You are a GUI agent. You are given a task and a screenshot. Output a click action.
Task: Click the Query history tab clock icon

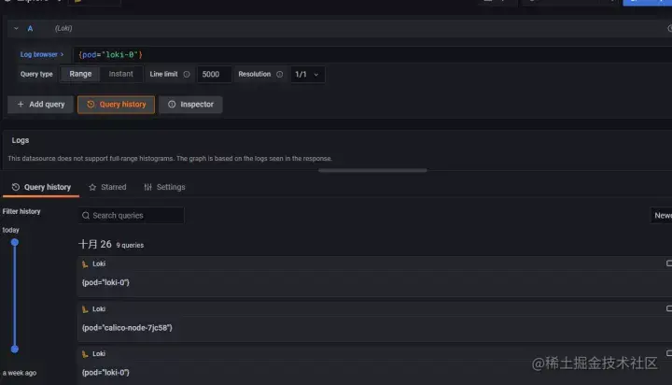coord(16,187)
